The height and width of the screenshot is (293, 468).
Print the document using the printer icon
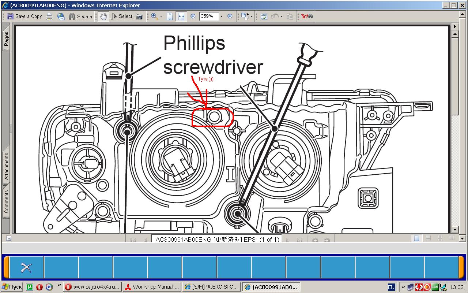click(49, 16)
